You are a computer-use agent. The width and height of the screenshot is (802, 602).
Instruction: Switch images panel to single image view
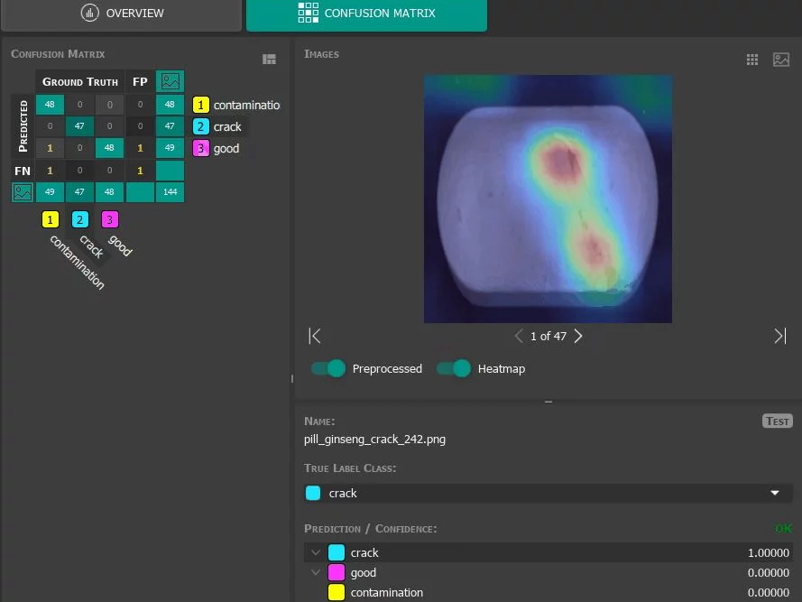tap(780, 60)
